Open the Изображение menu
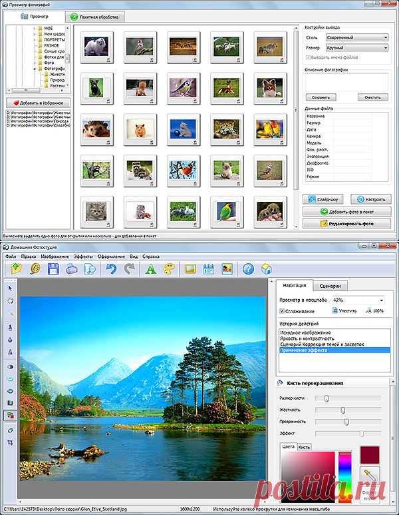The width and height of the screenshot is (399, 515). click(x=55, y=257)
